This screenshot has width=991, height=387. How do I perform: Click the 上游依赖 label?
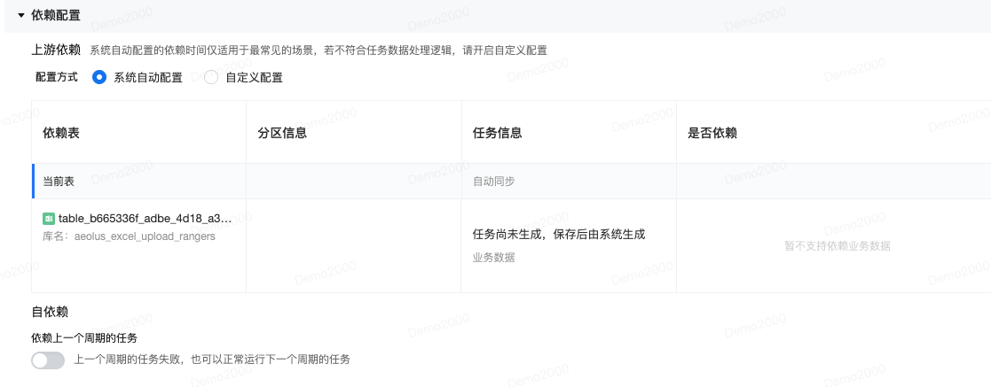pos(56,50)
